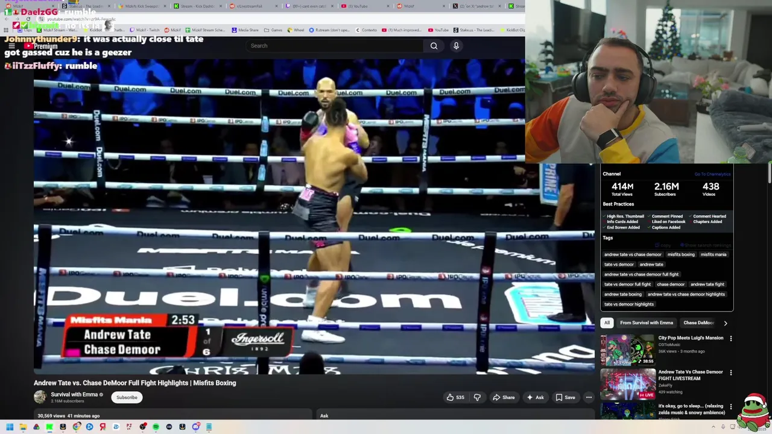Click the 'misfits mania' tag

pyautogui.click(x=713, y=254)
